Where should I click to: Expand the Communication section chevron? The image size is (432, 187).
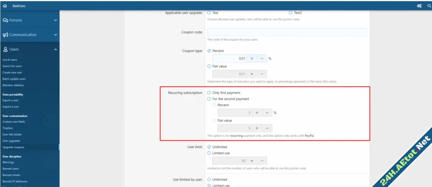[x=55, y=35]
